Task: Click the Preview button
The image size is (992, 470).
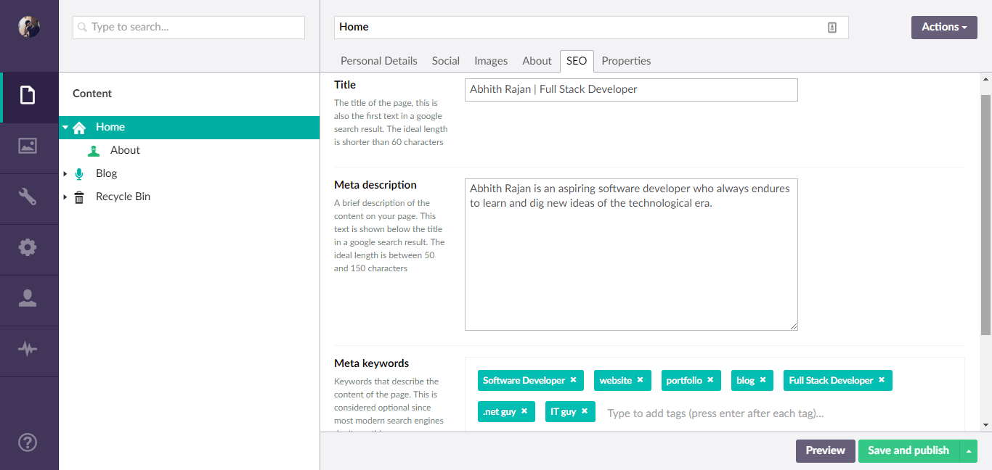Action: pyautogui.click(x=825, y=451)
